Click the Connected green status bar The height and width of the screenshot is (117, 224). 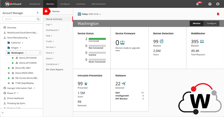97,39
